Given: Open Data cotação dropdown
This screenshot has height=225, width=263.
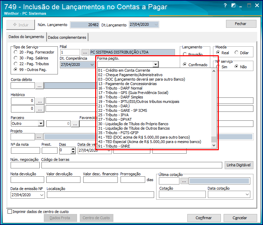Looking at the screenshot, I should 247,194.
